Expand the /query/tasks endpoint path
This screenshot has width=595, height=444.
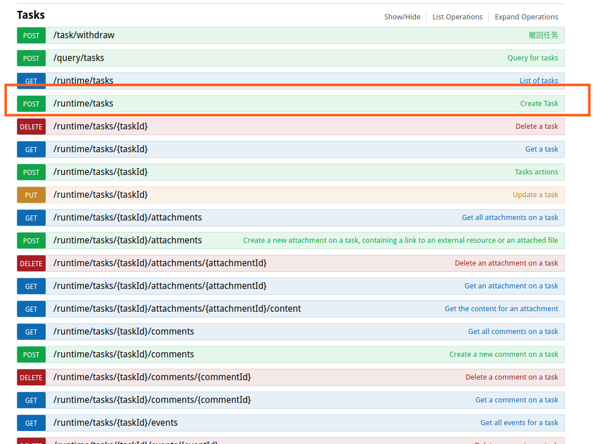pyautogui.click(x=79, y=58)
